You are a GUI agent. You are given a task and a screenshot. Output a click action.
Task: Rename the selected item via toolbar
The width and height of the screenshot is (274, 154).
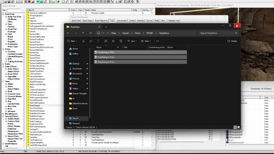pyautogui.click(x=106, y=41)
